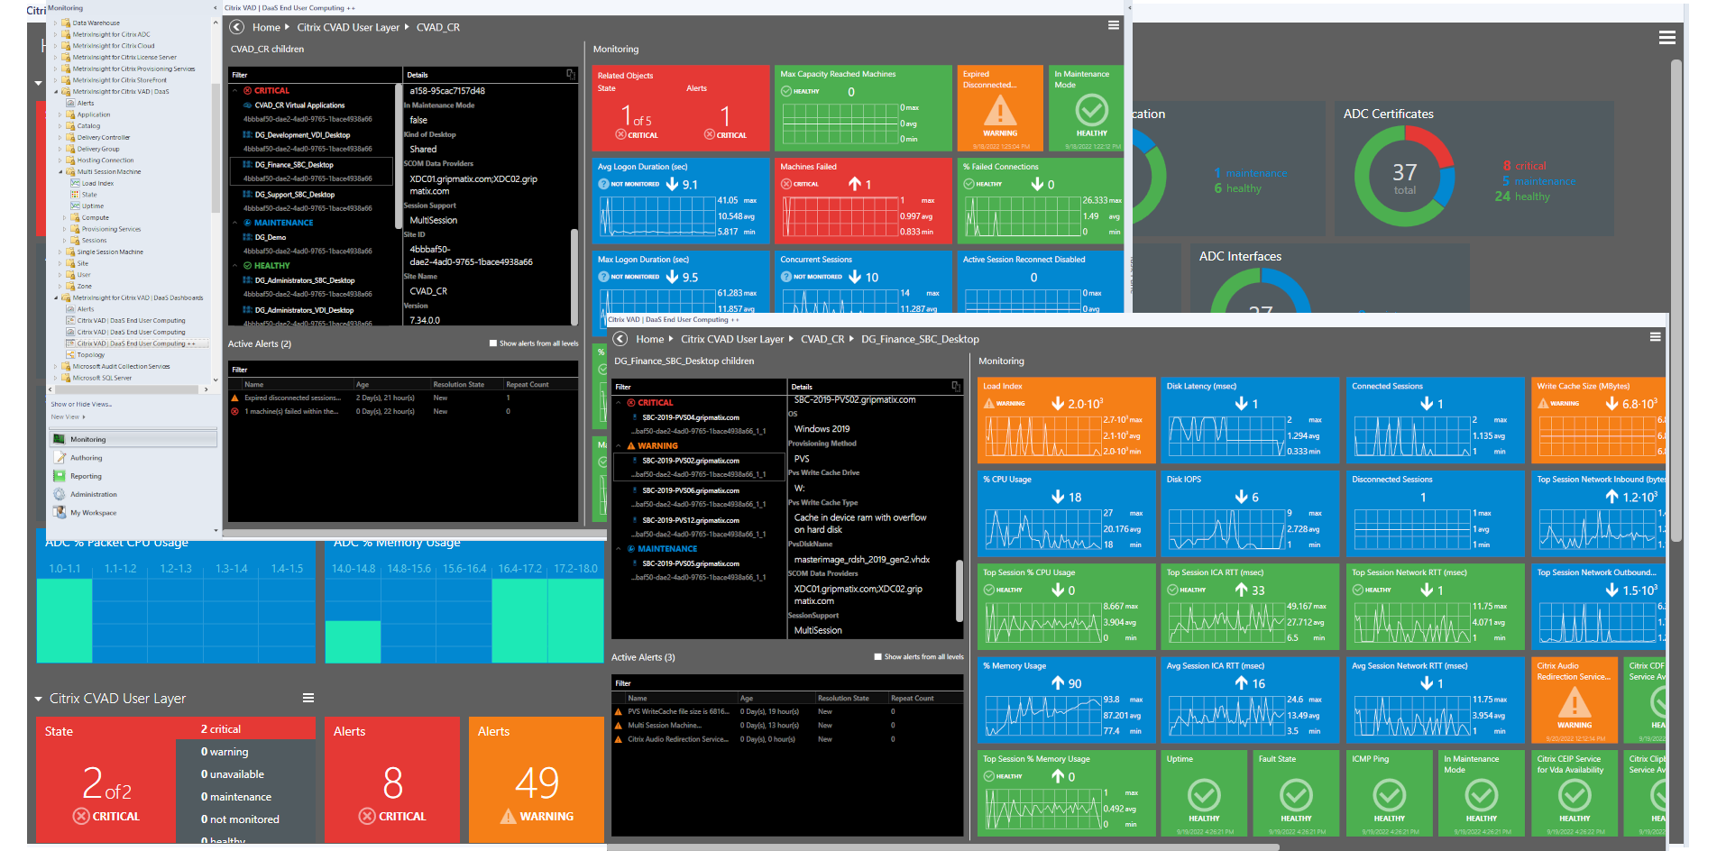
Task: Click the Filter field in CVAD_CR Active Alerts
Action: (403, 369)
